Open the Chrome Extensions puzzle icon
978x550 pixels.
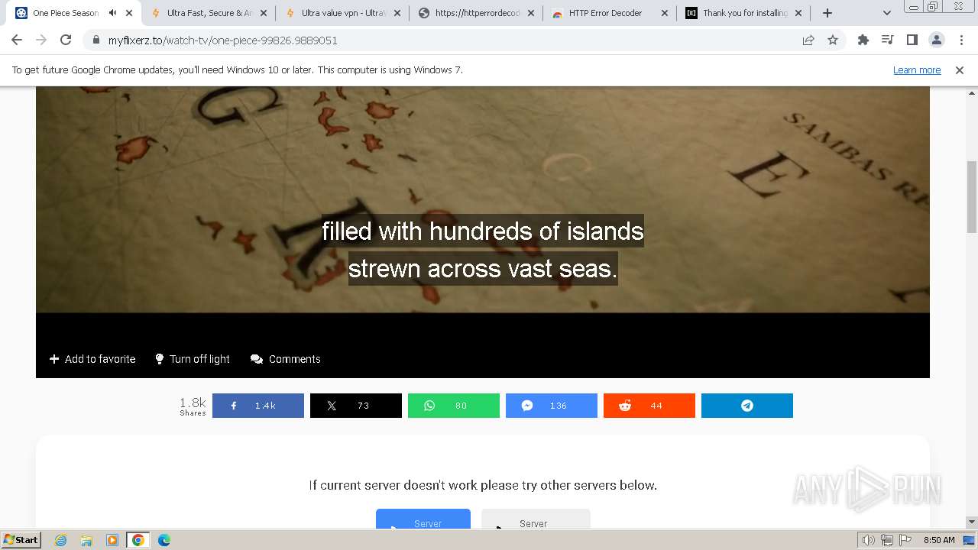coord(863,40)
